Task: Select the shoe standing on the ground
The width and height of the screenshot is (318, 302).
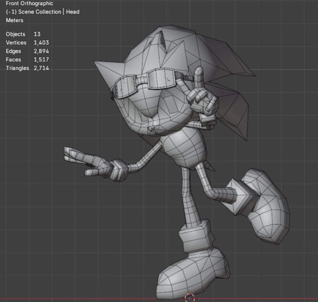Action: coord(193,274)
